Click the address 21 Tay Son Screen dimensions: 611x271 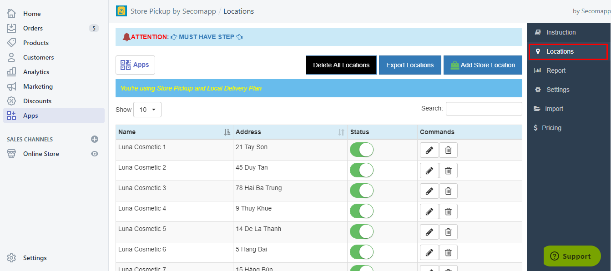click(x=252, y=147)
